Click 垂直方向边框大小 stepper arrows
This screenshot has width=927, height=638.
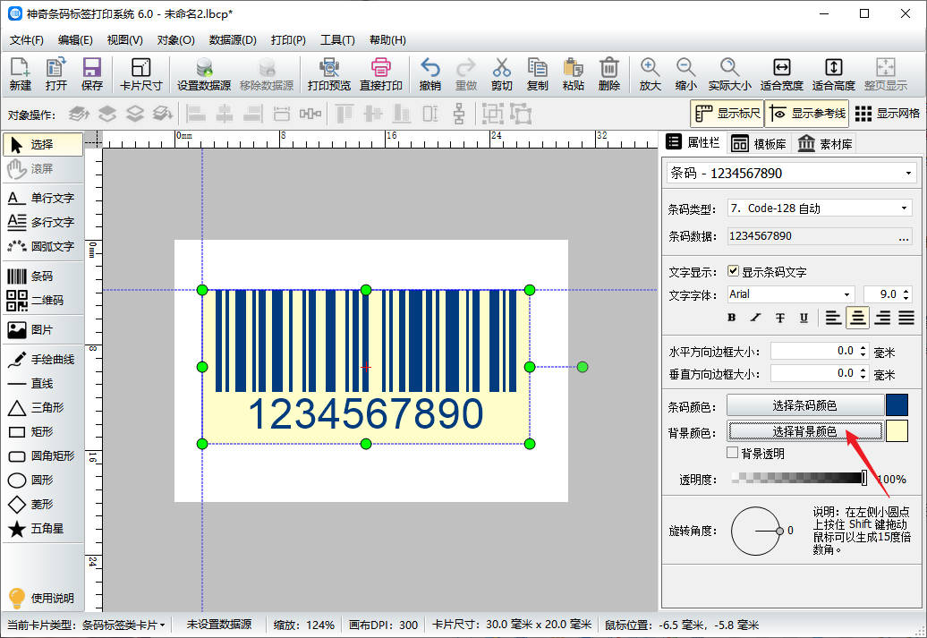[x=863, y=373]
